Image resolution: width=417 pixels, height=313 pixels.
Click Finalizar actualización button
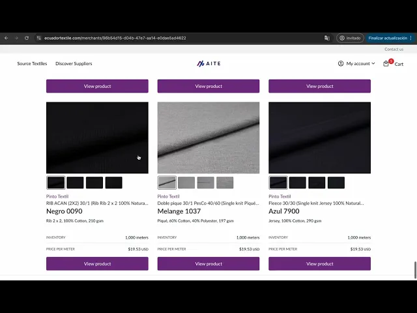coord(388,38)
